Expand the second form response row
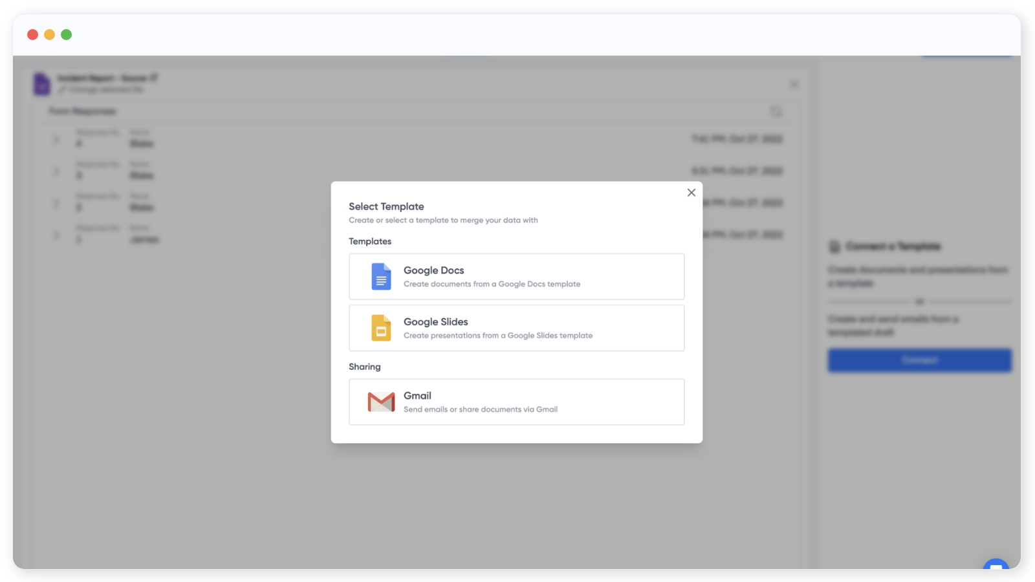This screenshot has height=582, width=1035. [x=56, y=171]
